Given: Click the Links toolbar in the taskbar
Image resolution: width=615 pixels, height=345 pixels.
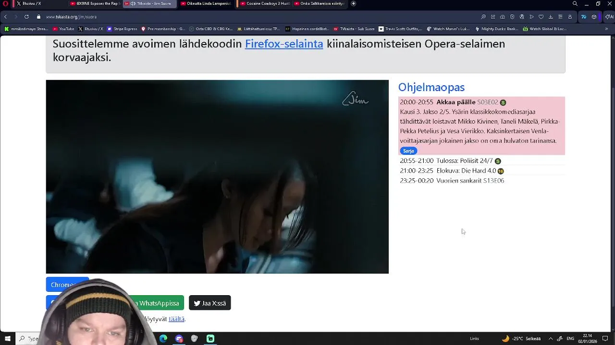Looking at the screenshot, I should coord(474,339).
